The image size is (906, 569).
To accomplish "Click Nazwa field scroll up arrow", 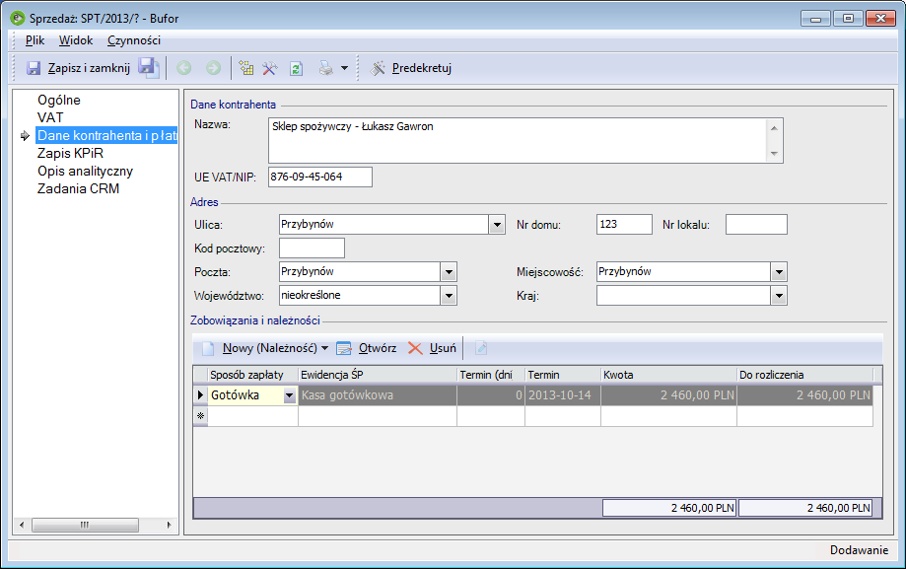I will 774,128.
